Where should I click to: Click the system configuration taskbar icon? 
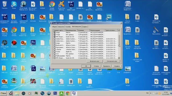[74, 93]
